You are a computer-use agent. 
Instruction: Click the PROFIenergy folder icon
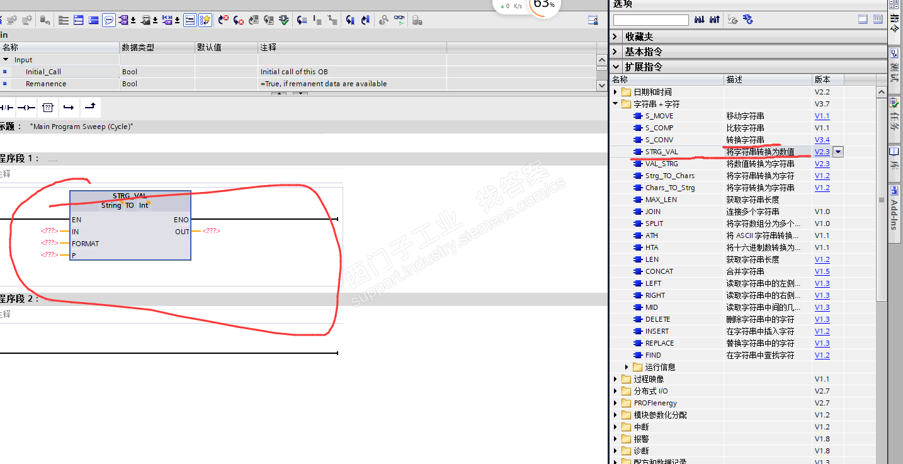point(626,403)
